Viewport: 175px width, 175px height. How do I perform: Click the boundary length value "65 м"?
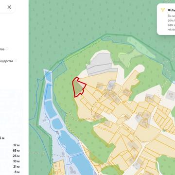(x=16, y=151)
